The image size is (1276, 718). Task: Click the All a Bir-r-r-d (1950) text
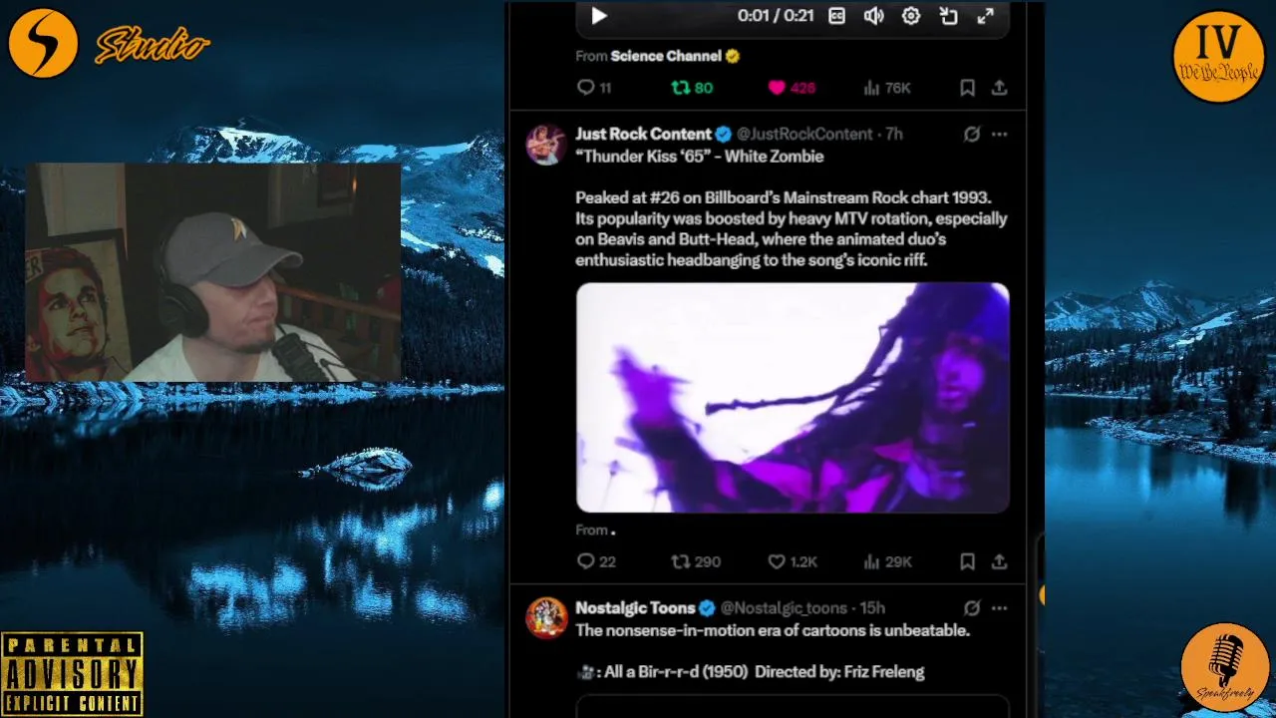click(x=676, y=672)
